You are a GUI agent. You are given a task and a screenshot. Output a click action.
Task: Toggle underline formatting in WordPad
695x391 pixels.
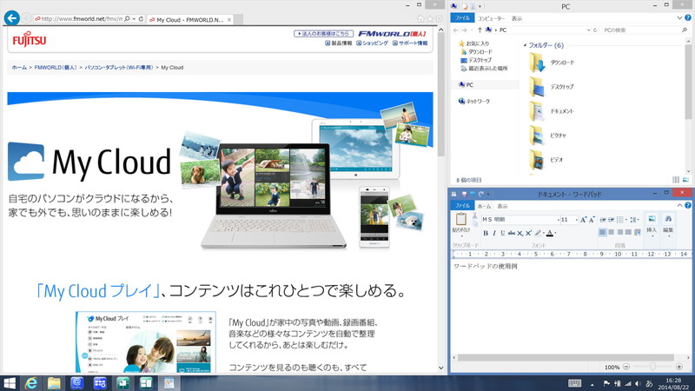(502, 233)
